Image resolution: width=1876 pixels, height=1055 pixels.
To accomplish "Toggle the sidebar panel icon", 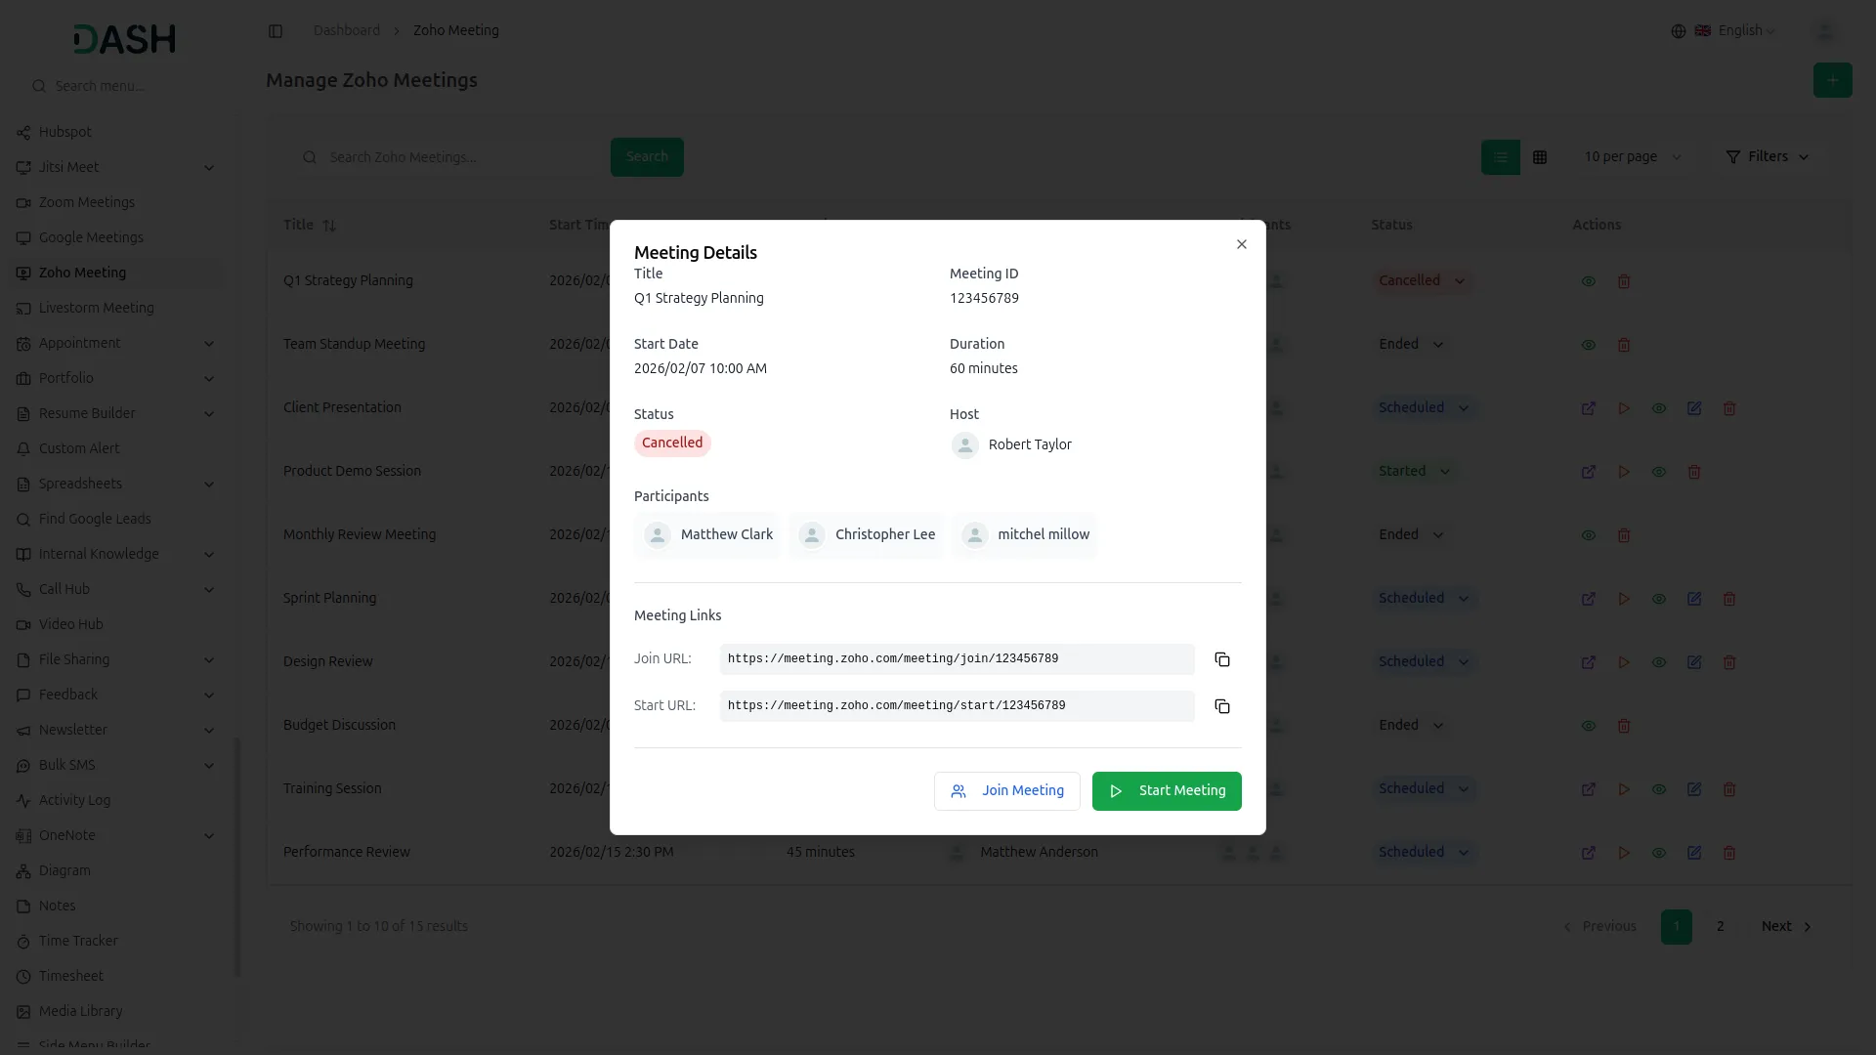I will (x=276, y=31).
